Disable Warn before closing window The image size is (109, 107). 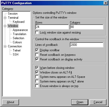pyautogui.click(x=37, y=68)
